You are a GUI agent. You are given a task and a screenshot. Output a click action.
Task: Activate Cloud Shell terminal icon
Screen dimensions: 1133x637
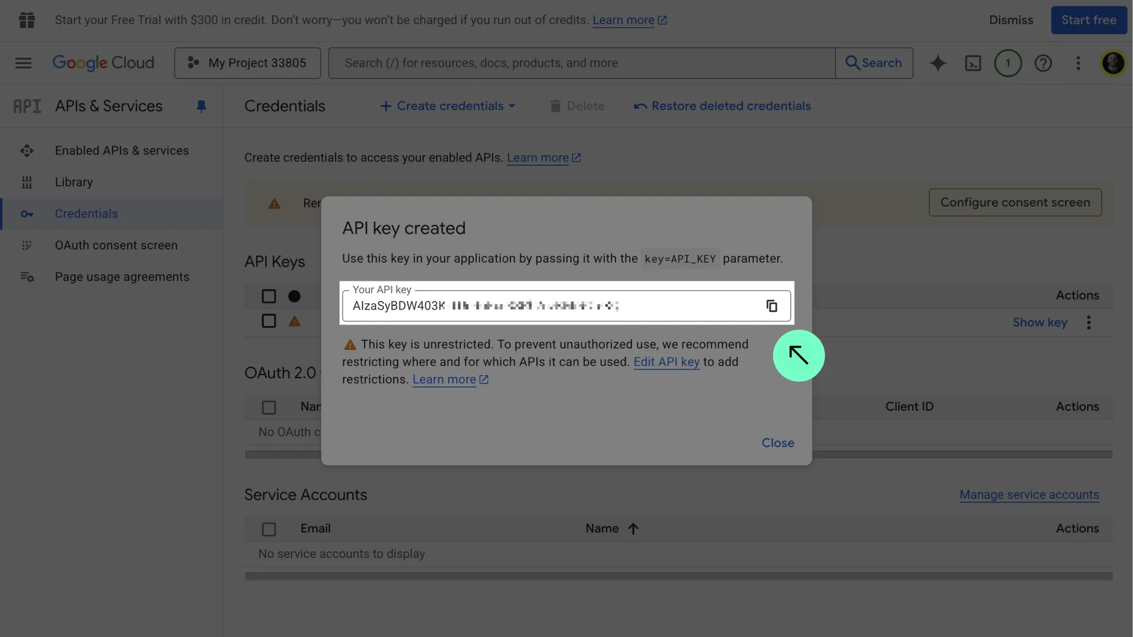tap(972, 63)
